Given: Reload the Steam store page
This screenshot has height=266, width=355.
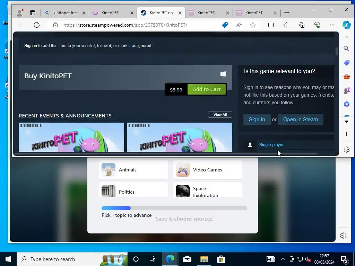Looking at the screenshot, I should 37,25.
